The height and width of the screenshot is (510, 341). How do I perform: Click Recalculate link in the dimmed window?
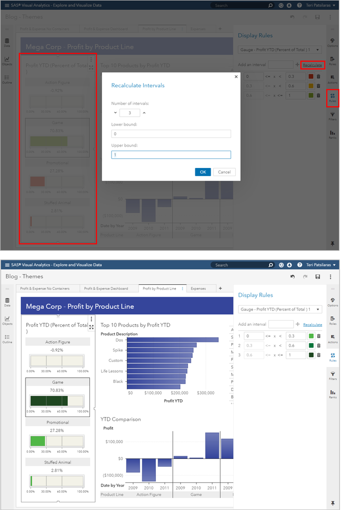312,65
